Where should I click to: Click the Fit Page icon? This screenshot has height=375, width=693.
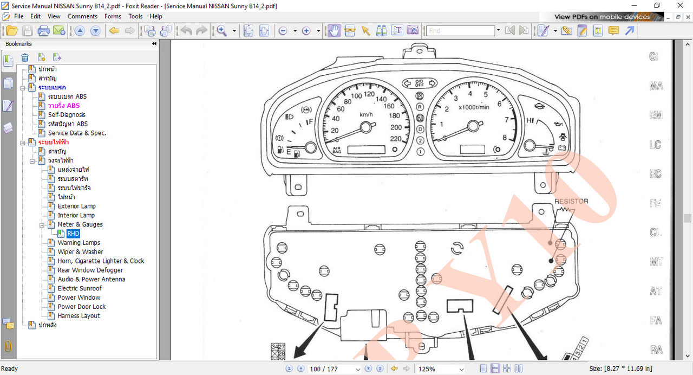[x=249, y=31]
